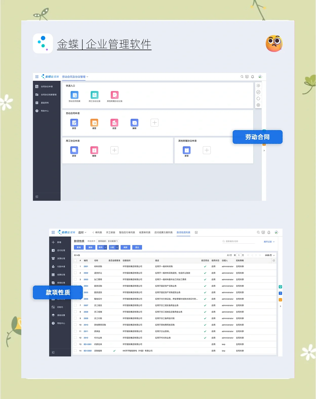Click notification bell in upper window
316x399 pixels.
(x=252, y=77)
